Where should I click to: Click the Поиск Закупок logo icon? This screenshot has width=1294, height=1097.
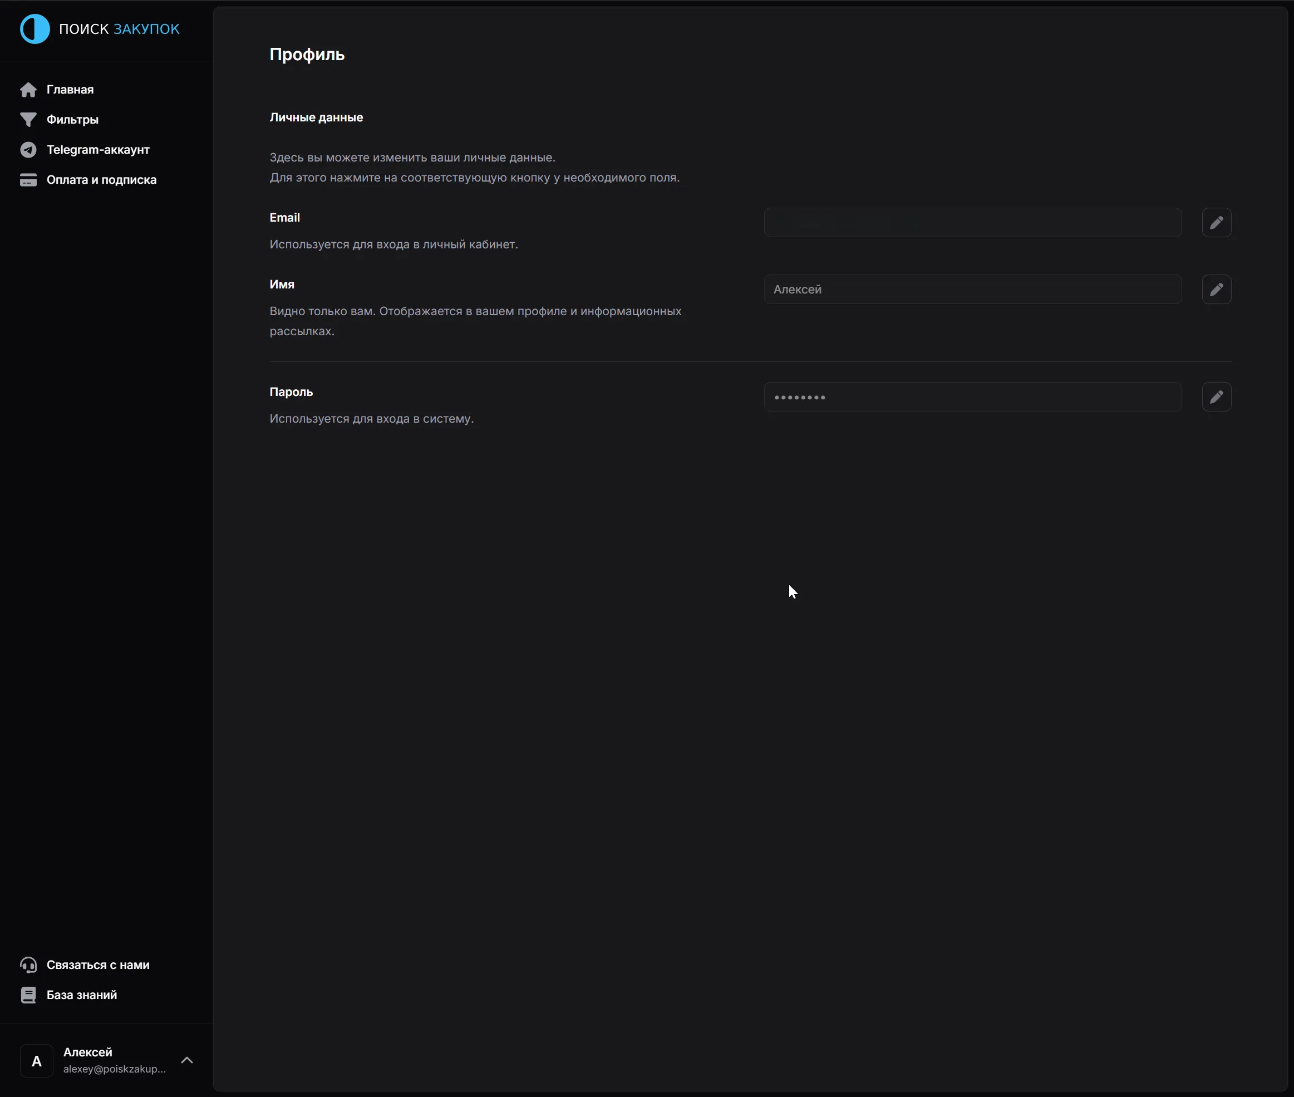pyautogui.click(x=35, y=28)
